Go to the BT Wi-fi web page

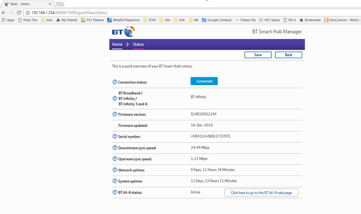(261, 193)
